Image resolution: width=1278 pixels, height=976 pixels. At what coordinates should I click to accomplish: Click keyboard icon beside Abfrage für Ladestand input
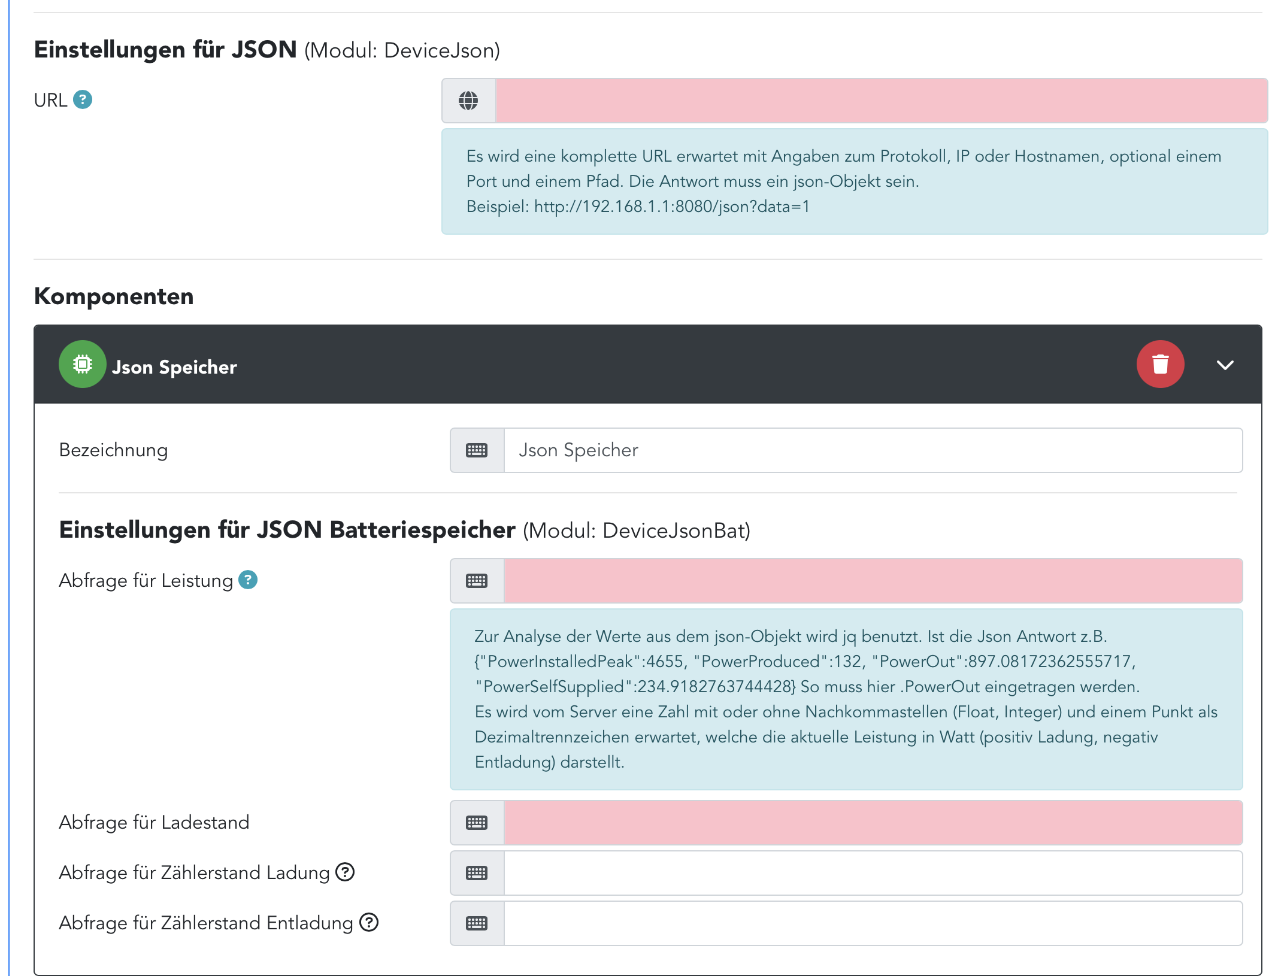(477, 823)
